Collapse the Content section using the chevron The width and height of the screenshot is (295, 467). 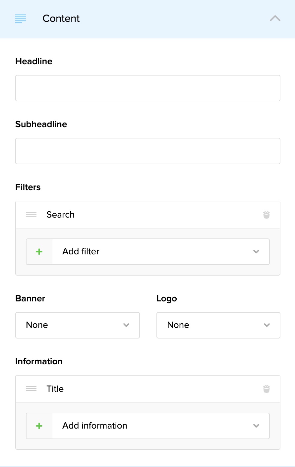point(275,19)
